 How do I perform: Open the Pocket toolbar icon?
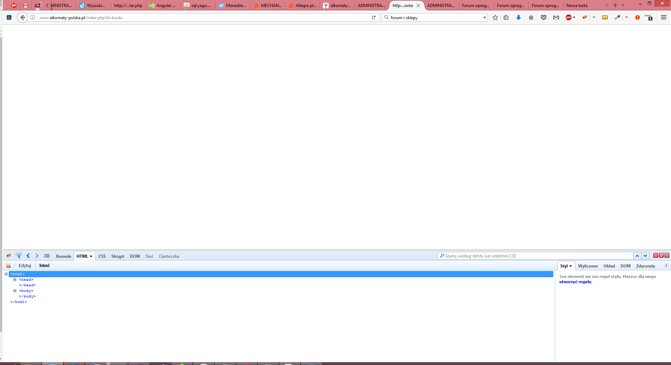pyautogui.click(x=543, y=17)
